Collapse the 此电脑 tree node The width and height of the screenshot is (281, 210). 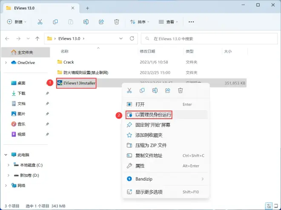(6, 155)
